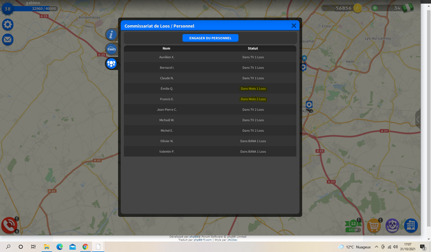Show hidden system tray icons
431x252 pixels.
point(377,247)
